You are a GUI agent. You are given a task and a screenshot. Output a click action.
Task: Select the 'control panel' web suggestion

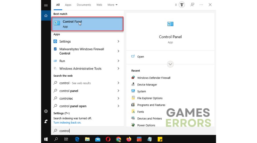point(69,91)
